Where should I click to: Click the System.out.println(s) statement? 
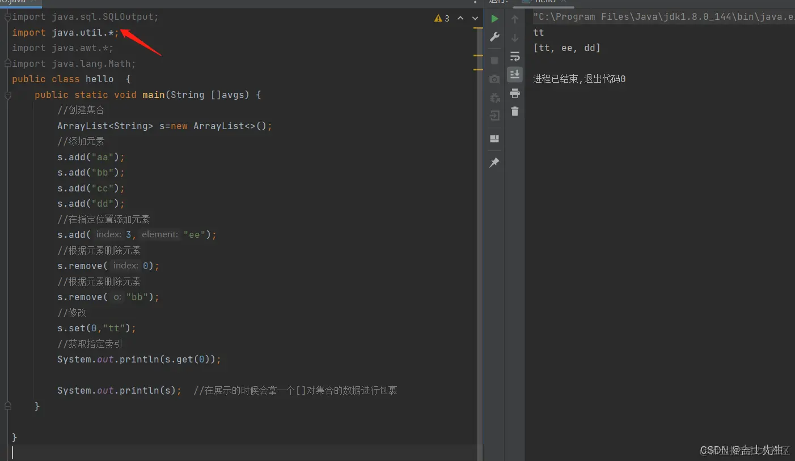pyautogui.click(x=120, y=391)
